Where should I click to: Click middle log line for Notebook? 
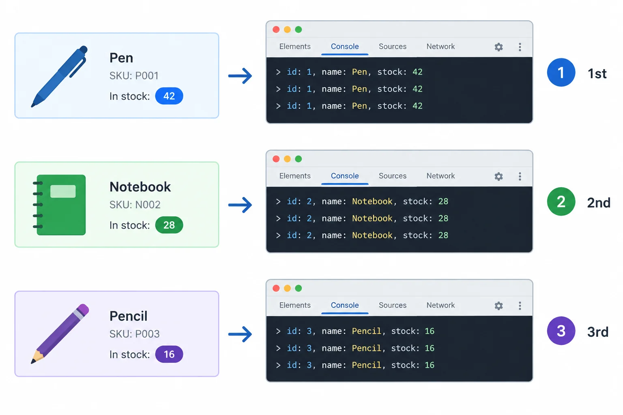(x=362, y=218)
